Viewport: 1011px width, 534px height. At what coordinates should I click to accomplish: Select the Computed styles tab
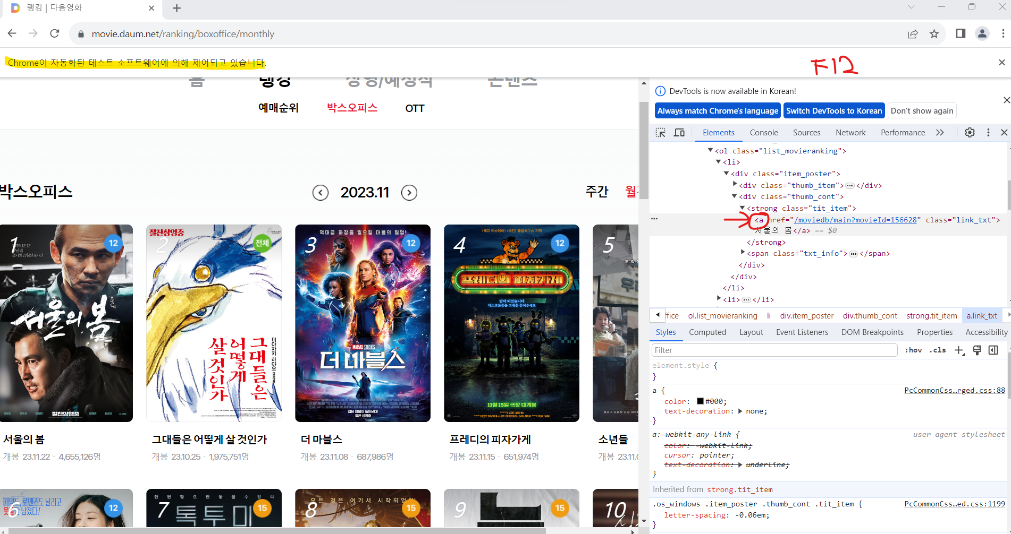tap(707, 332)
